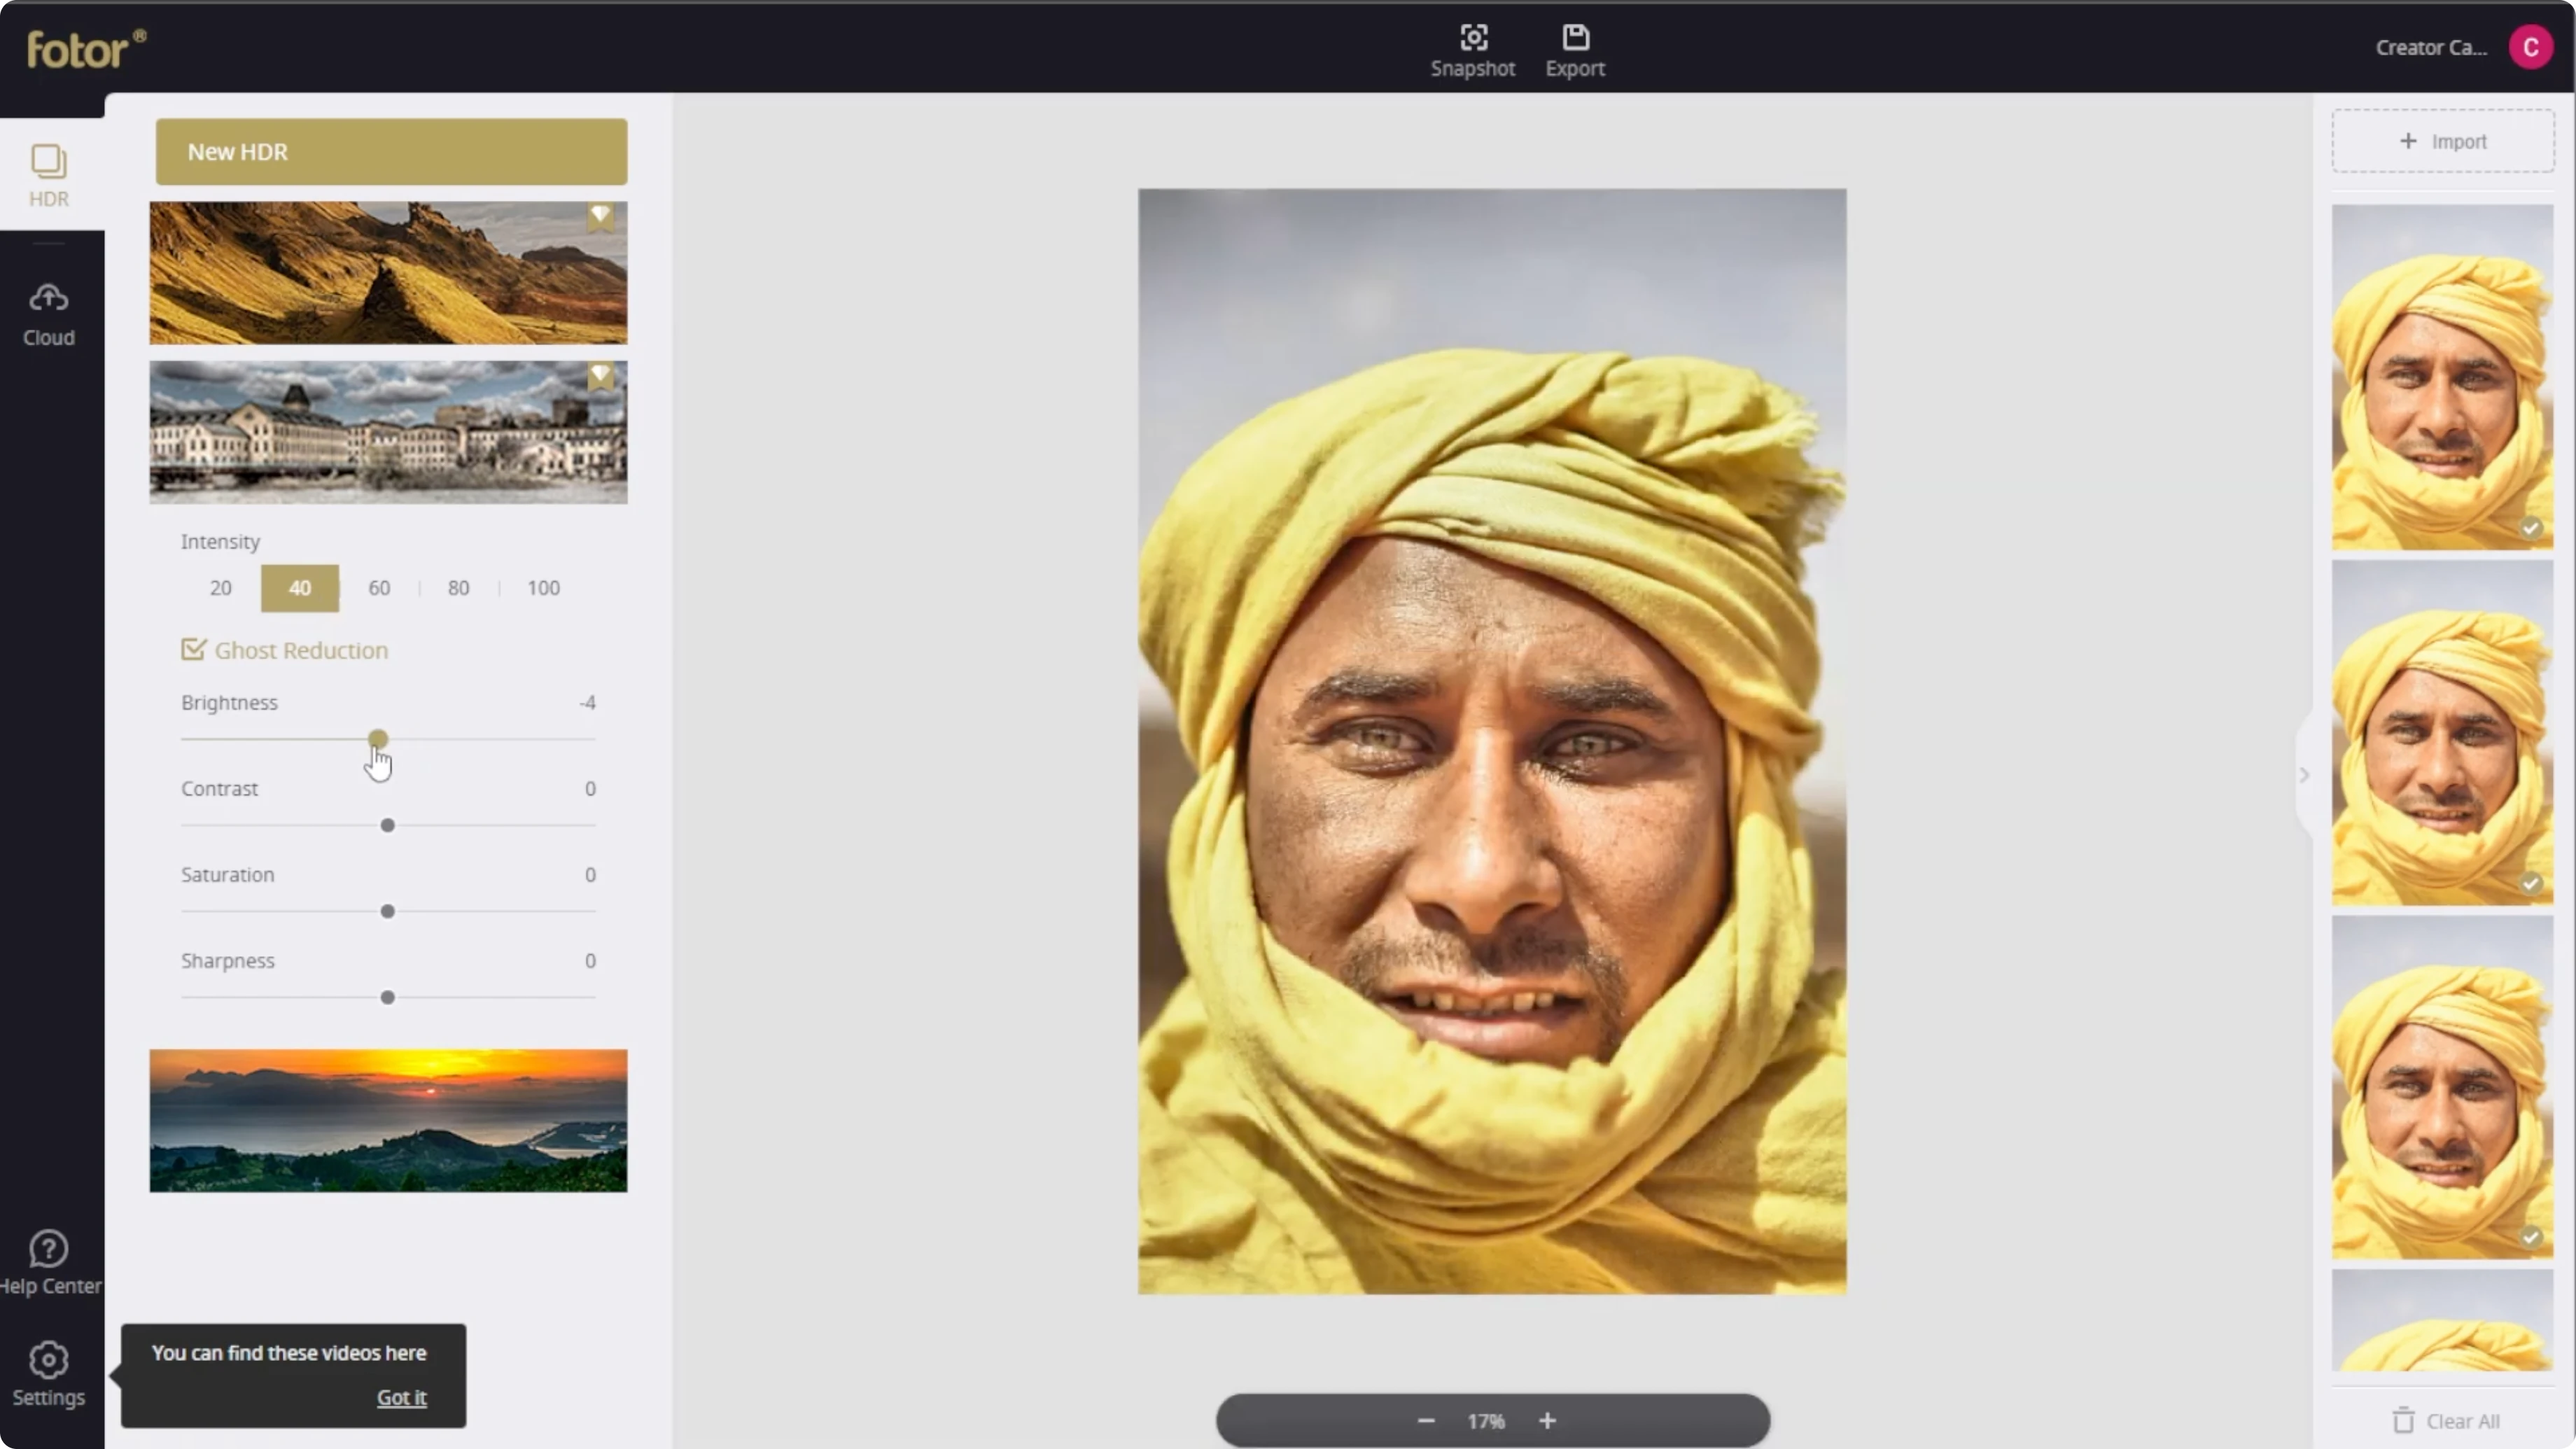Screen dimensions: 2576x1449
Task: Set intensity to 60
Action: click(379, 588)
